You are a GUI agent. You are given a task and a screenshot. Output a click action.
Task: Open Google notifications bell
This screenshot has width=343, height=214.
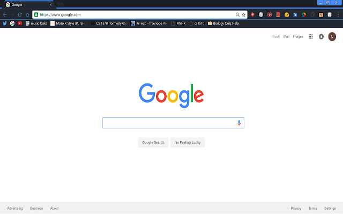click(321, 36)
